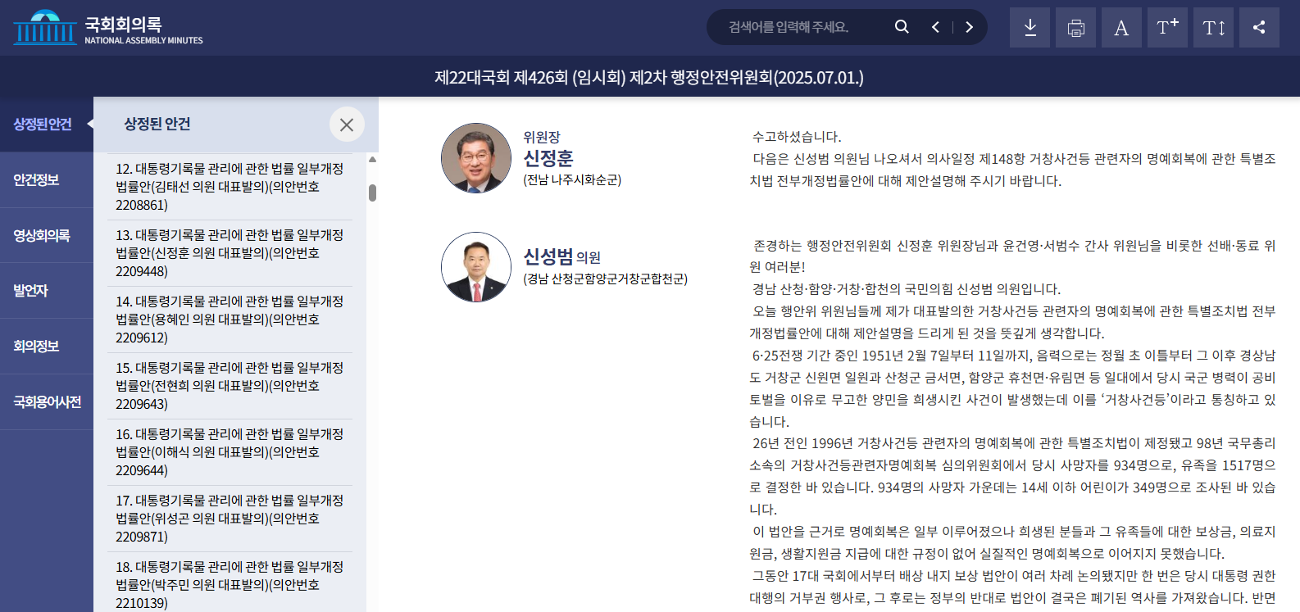The image size is (1300, 612).
Task: Open the 영상회의록 sidebar tab
Action: point(47,236)
